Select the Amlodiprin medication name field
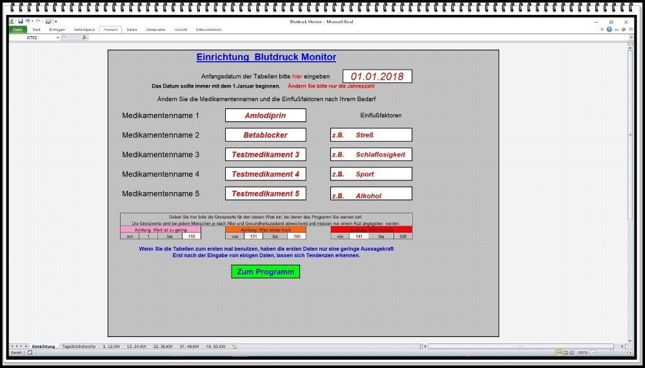The height and width of the screenshot is (368, 645). click(265, 116)
